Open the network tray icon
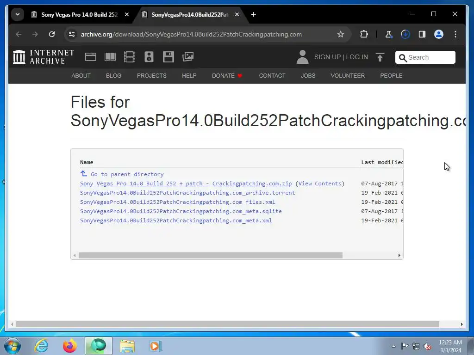The height and width of the screenshot is (355, 474). tap(416, 346)
